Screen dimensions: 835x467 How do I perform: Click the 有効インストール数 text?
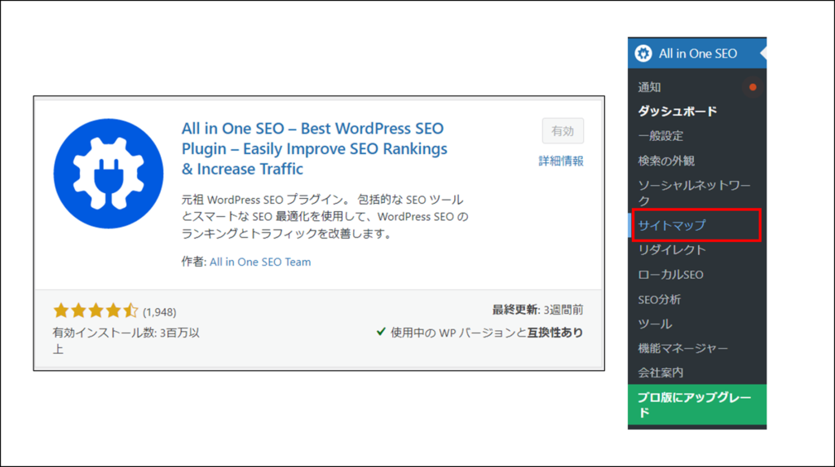point(126,340)
